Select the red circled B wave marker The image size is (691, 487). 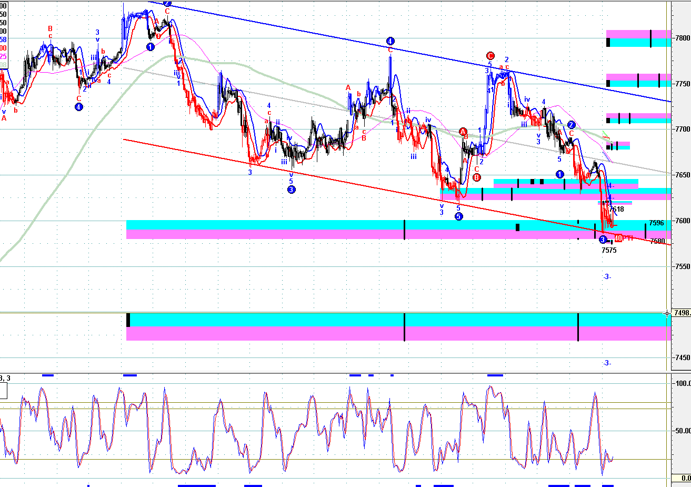point(477,177)
